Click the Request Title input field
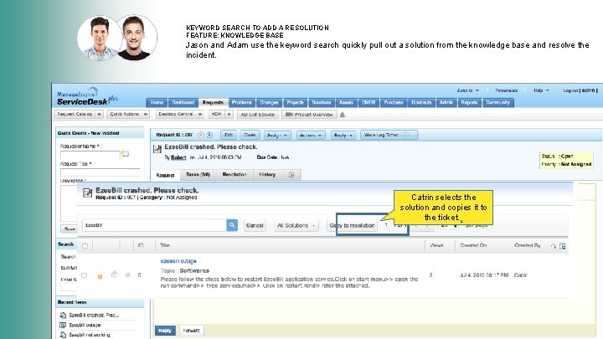The width and height of the screenshot is (603, 339). click(100, 172)
